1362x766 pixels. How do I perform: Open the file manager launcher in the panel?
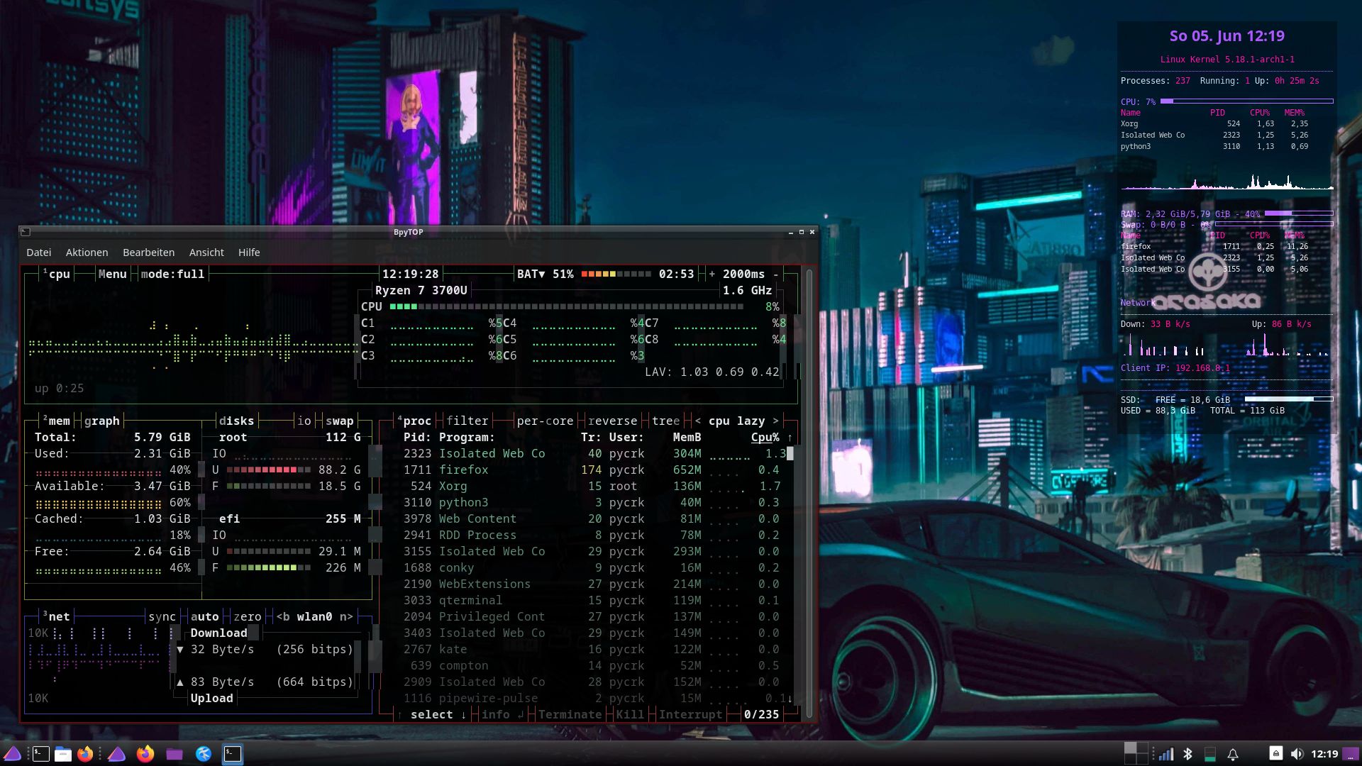coord(63,754)
